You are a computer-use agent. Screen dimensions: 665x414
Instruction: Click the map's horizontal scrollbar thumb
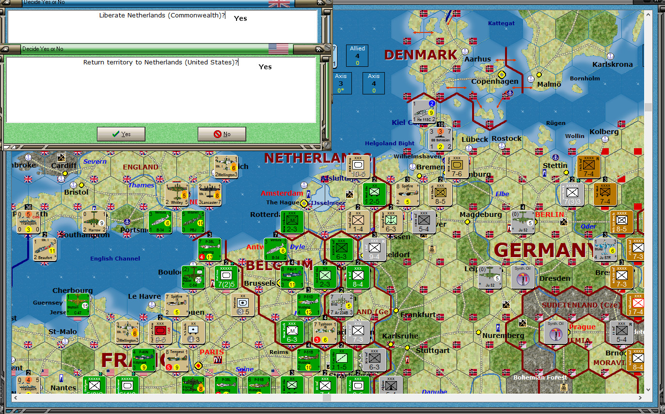click(x=327, y=398)
